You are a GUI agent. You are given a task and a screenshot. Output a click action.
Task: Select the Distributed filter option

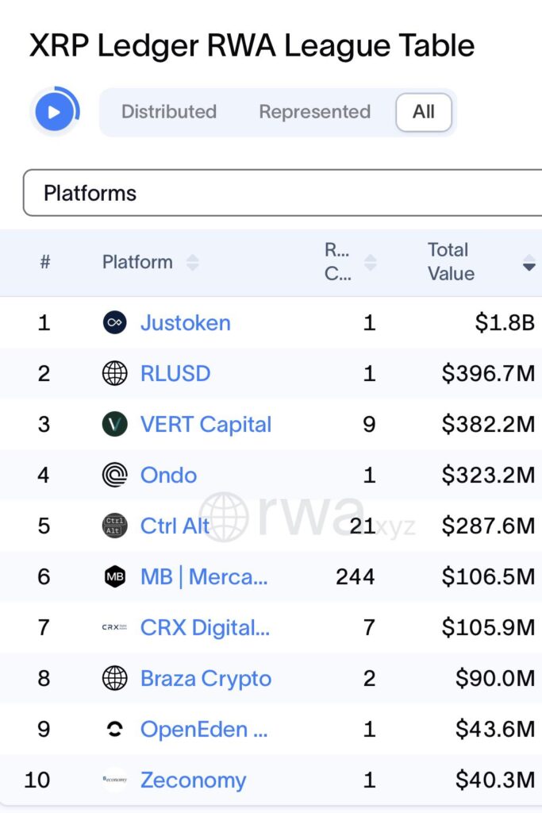[169, 112]
